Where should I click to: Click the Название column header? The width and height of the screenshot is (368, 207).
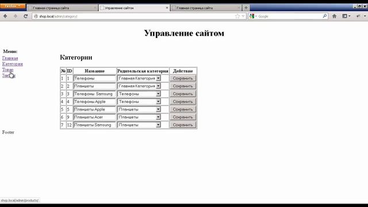[x=95, y=71]
